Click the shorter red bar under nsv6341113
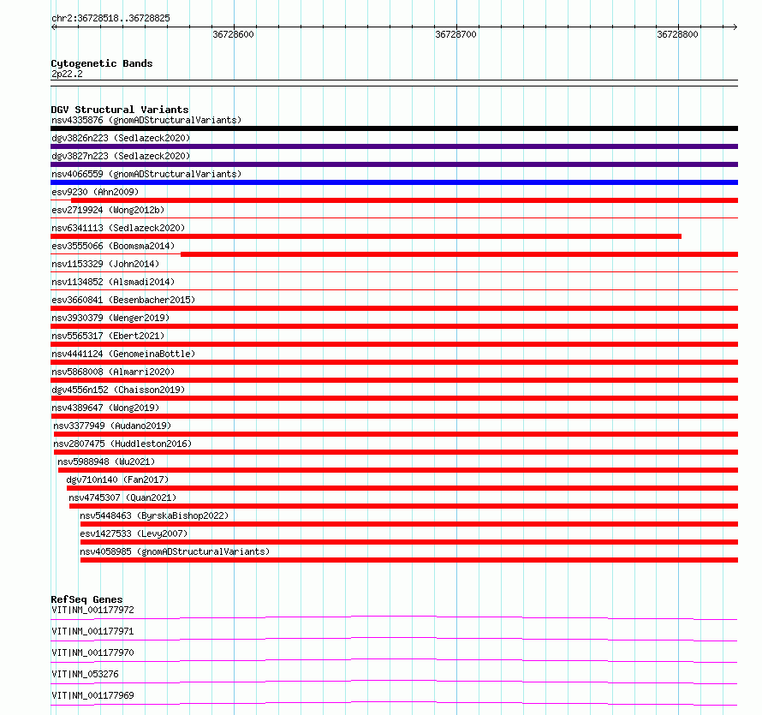The width and height of the screenshot is (762, 715). click(x=366, y=236)
